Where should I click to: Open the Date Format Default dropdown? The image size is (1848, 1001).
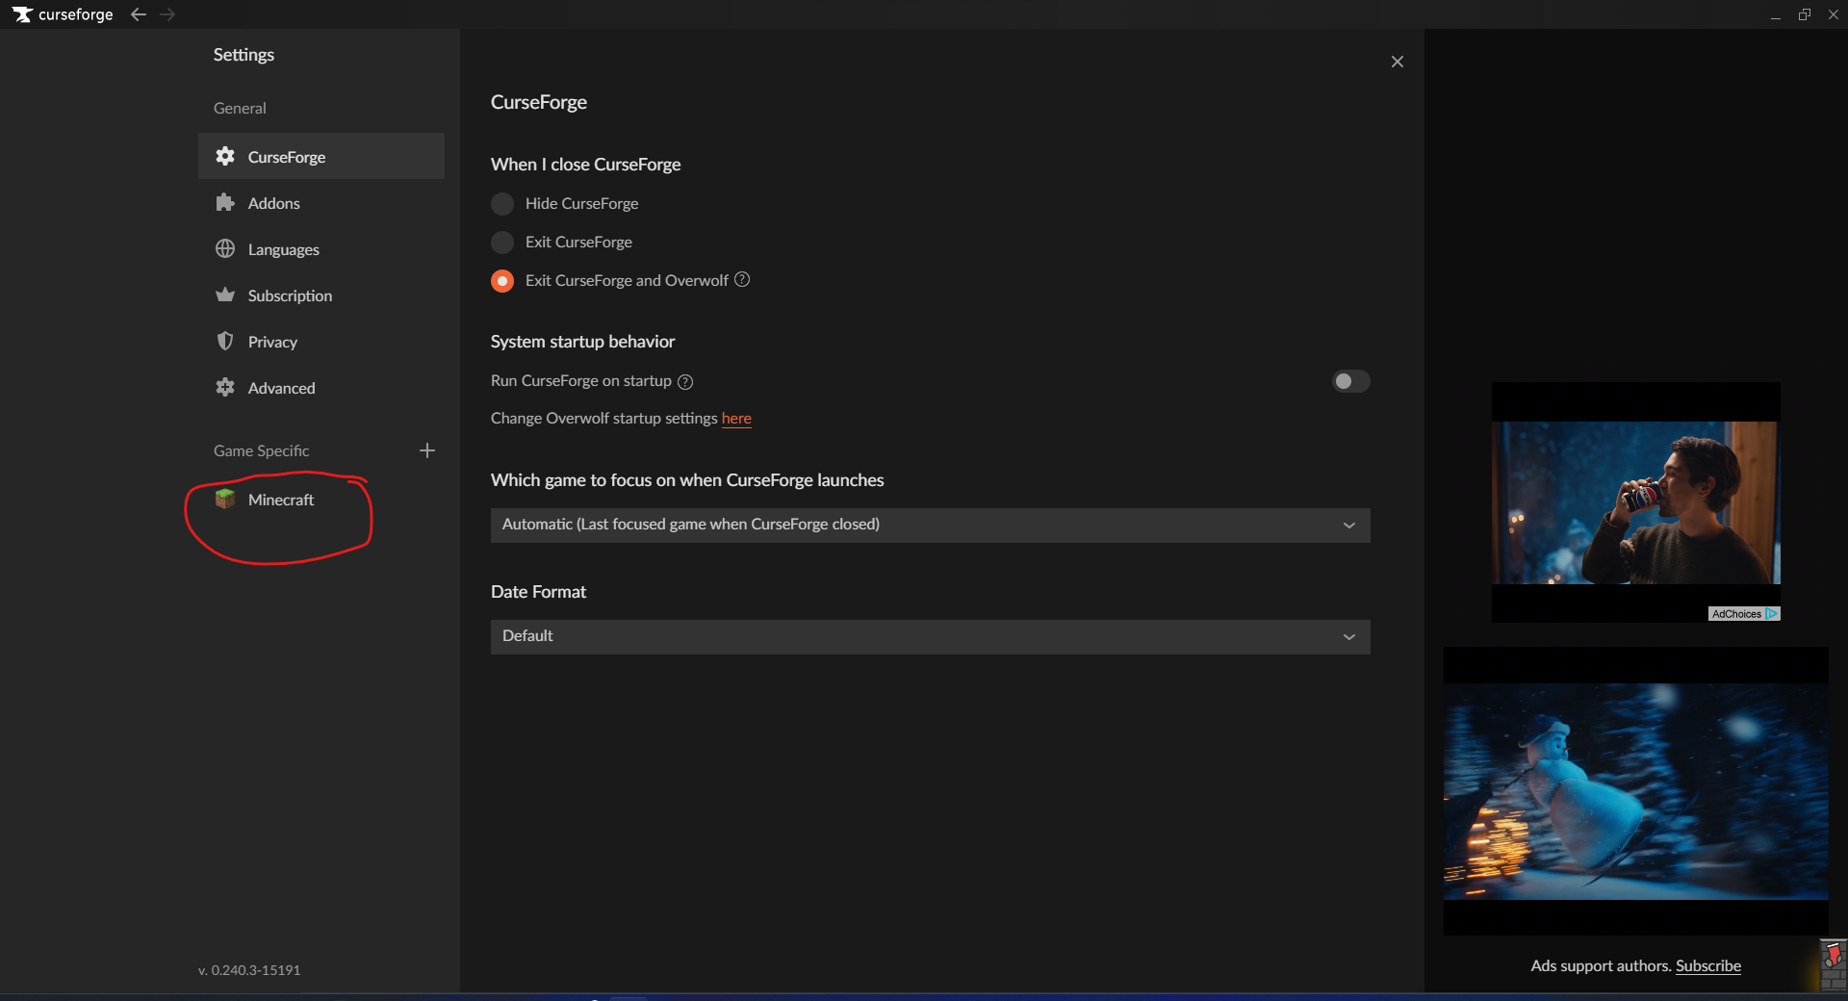[x=930, y=637]
